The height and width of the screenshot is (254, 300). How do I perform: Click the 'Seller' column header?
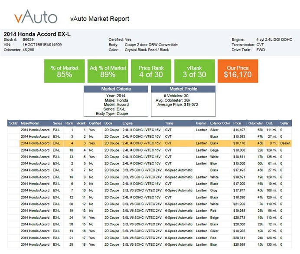click(284, 123)
